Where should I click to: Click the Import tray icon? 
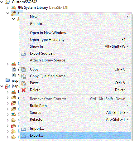point(23,129)
